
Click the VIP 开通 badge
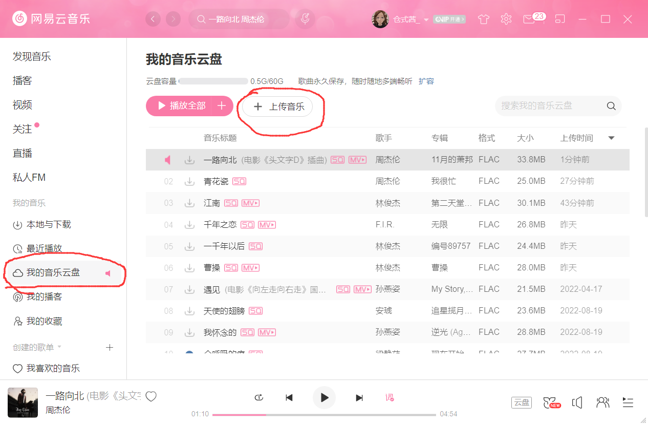point(449,19)
